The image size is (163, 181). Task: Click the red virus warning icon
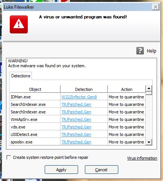coord(19,24)
